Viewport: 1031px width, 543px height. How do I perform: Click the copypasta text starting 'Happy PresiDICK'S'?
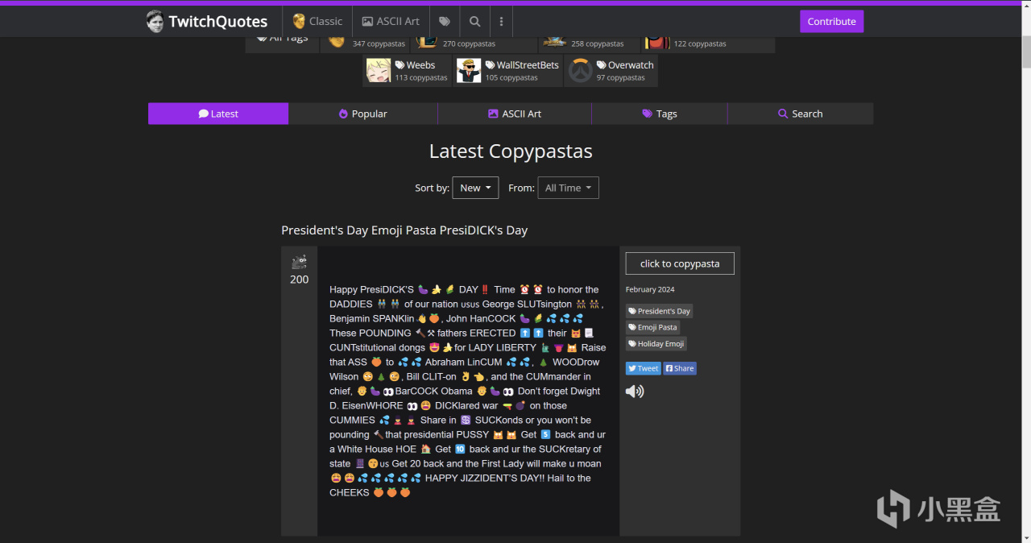point(468,391)
